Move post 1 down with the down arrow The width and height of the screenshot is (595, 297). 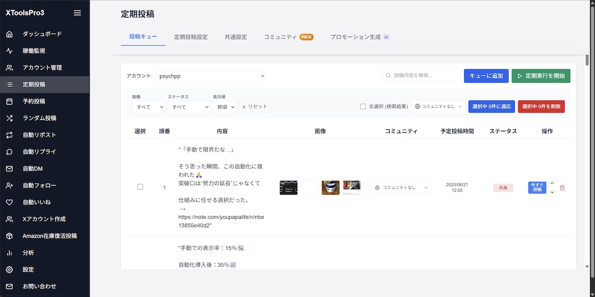[x=552, y=192]
